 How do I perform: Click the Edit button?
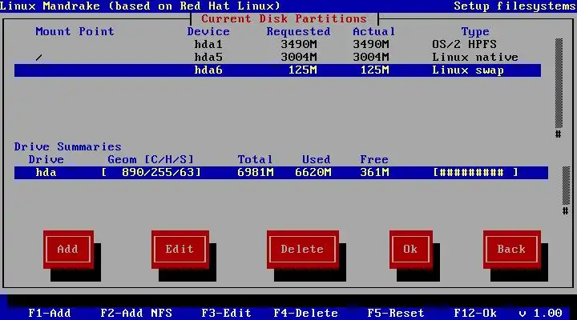[180, 250]
